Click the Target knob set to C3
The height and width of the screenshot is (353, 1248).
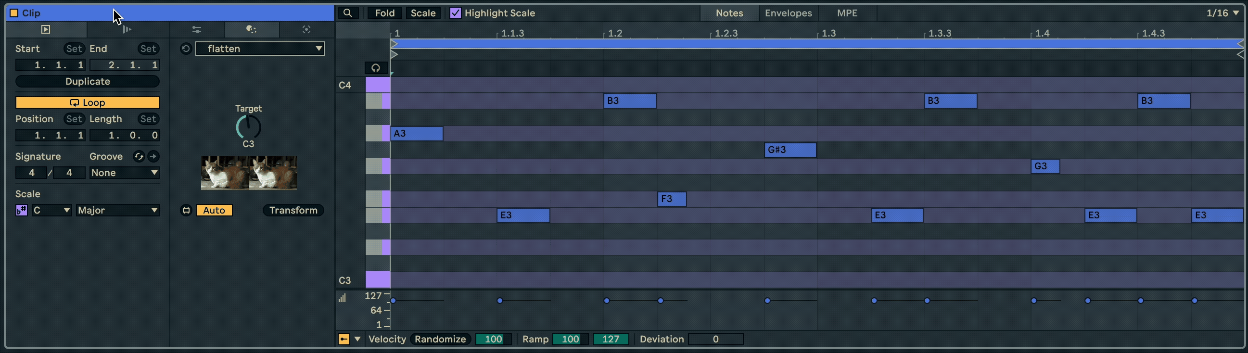(x=248, y=127)
